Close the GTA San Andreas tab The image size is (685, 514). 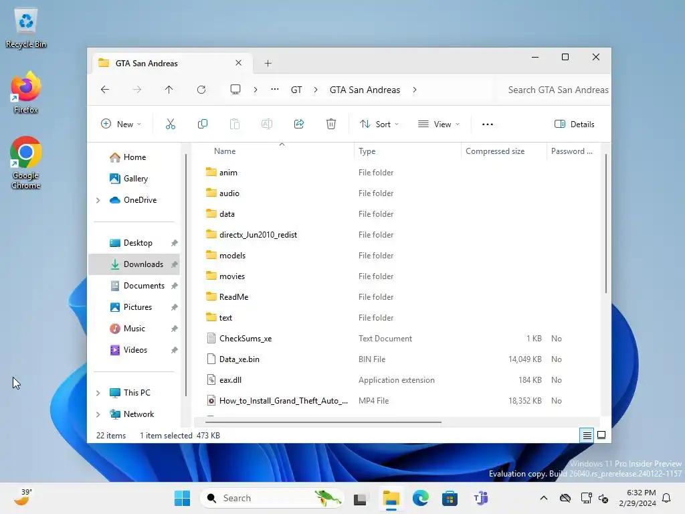click(x=239, y=63)
